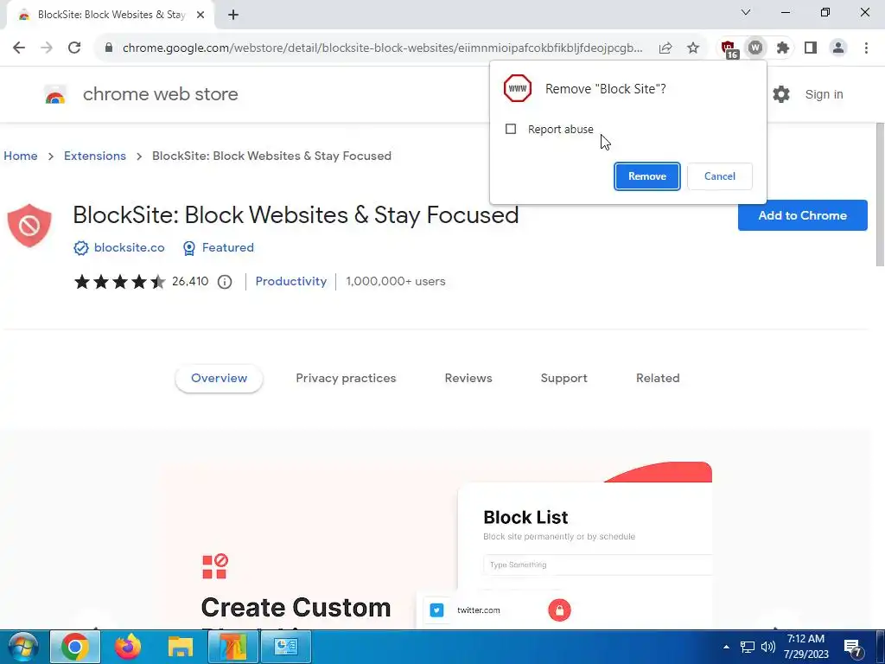Open the Windows Start button
The image size is (885, 664).
22,647
